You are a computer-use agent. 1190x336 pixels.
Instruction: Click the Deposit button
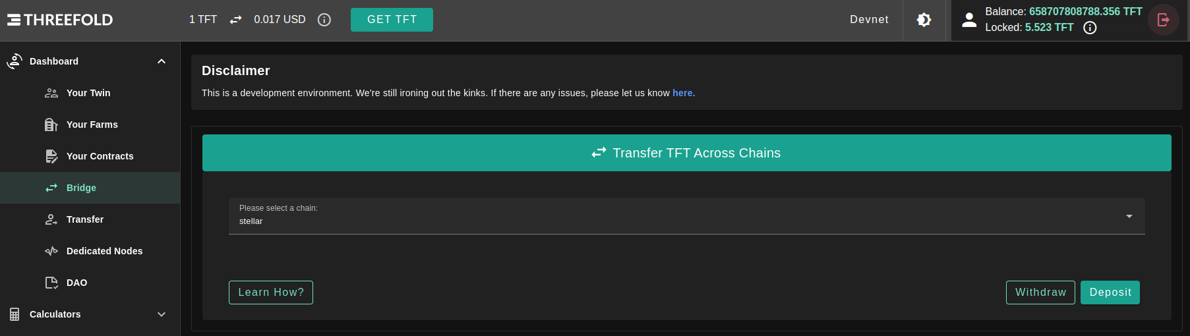(1110, 293)
